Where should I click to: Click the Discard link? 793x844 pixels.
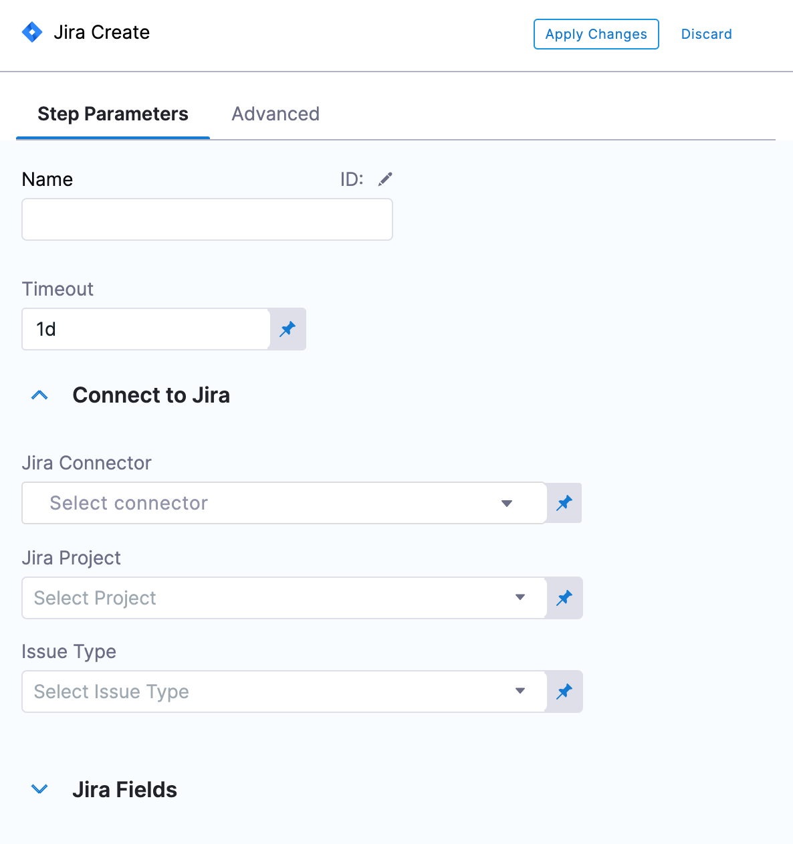click(707, 34)
